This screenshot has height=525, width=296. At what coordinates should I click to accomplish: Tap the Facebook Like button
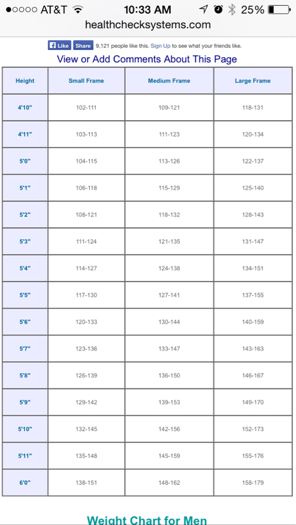click(x=59, y=45)
